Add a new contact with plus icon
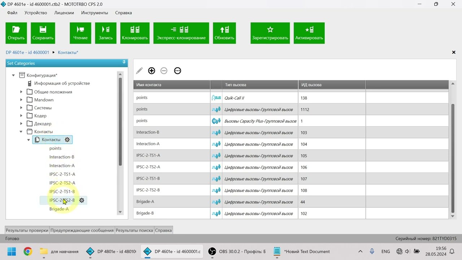Screen dimensions: 462x260 pyautogui.click(x=152, y=71)
